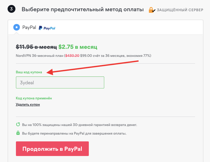Click the checkmark on the padlock badge
Screen dimensions: 210x162
[154, 10]
